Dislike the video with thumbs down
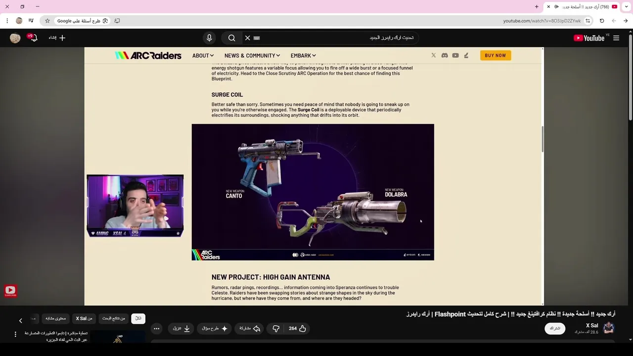Image resolution: width=633 pixels, height=356 pixels. click(x=276, y=328)
